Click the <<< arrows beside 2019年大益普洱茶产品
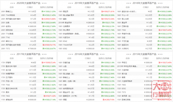This screenshot has height=102, width=173. 71,3
